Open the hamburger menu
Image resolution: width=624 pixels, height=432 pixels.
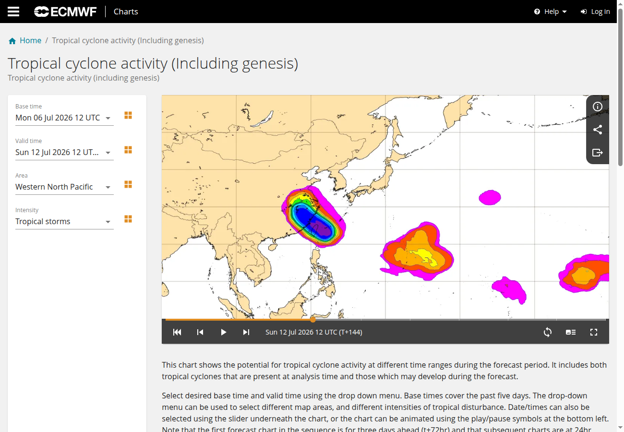click(13, 12)
